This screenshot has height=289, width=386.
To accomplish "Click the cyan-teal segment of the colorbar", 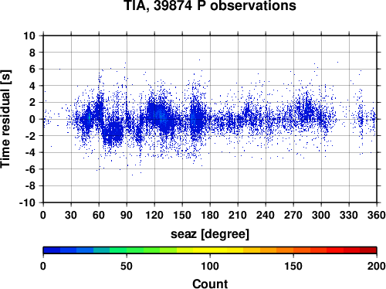I will pyautogui.click(x=102, y=250).
